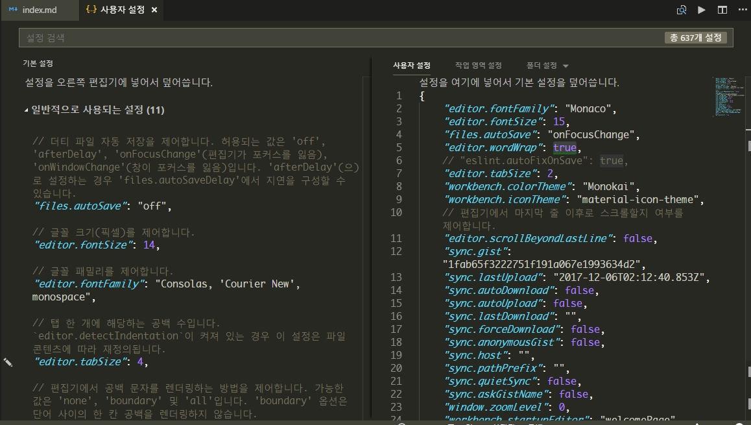Click line number 1 in the gutter
The width and height of the screenshot is (751, 425).
(398, 96)
